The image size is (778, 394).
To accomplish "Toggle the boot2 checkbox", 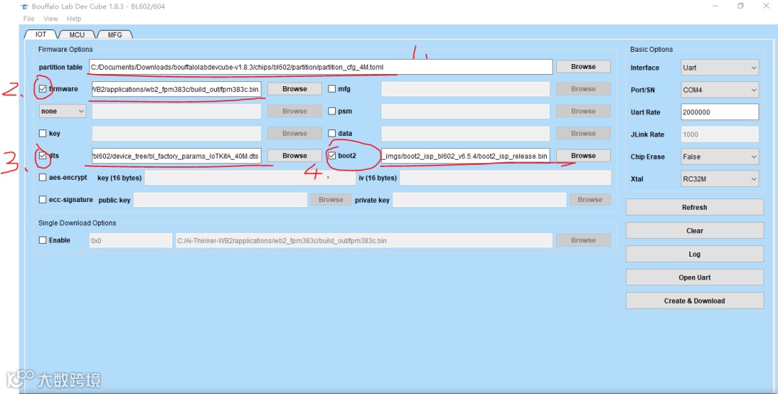I will click(x=332, y=155).
